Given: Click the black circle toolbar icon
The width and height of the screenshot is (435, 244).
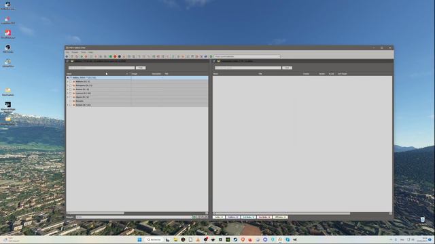Looking at the screenshot, I should (x=120, y=56).
